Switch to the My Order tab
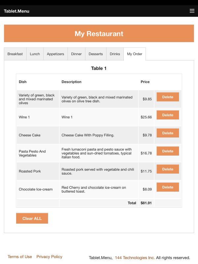 135,53
